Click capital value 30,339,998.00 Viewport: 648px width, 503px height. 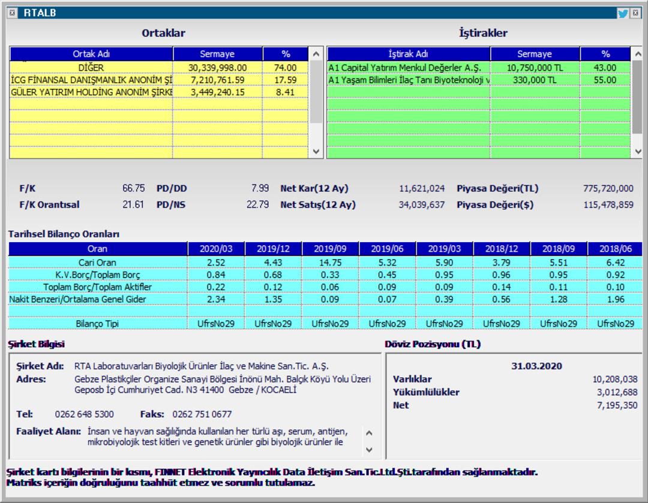coord(217,68)
